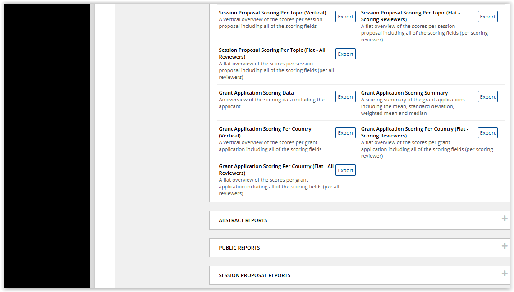Open the Grant Application Scoring Data report title
514x292 pixels.
[x=256, y=92]
